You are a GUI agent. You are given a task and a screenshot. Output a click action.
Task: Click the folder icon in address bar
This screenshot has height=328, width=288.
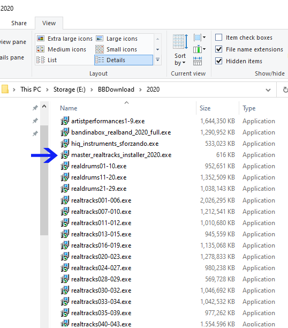pos(5,89)
